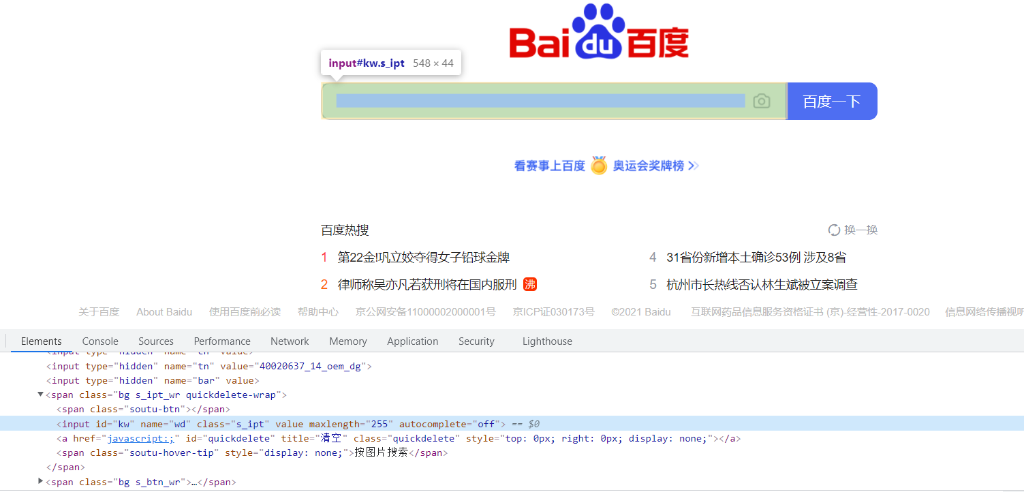Click the 百度一下 search button

(x=832, y=101)
